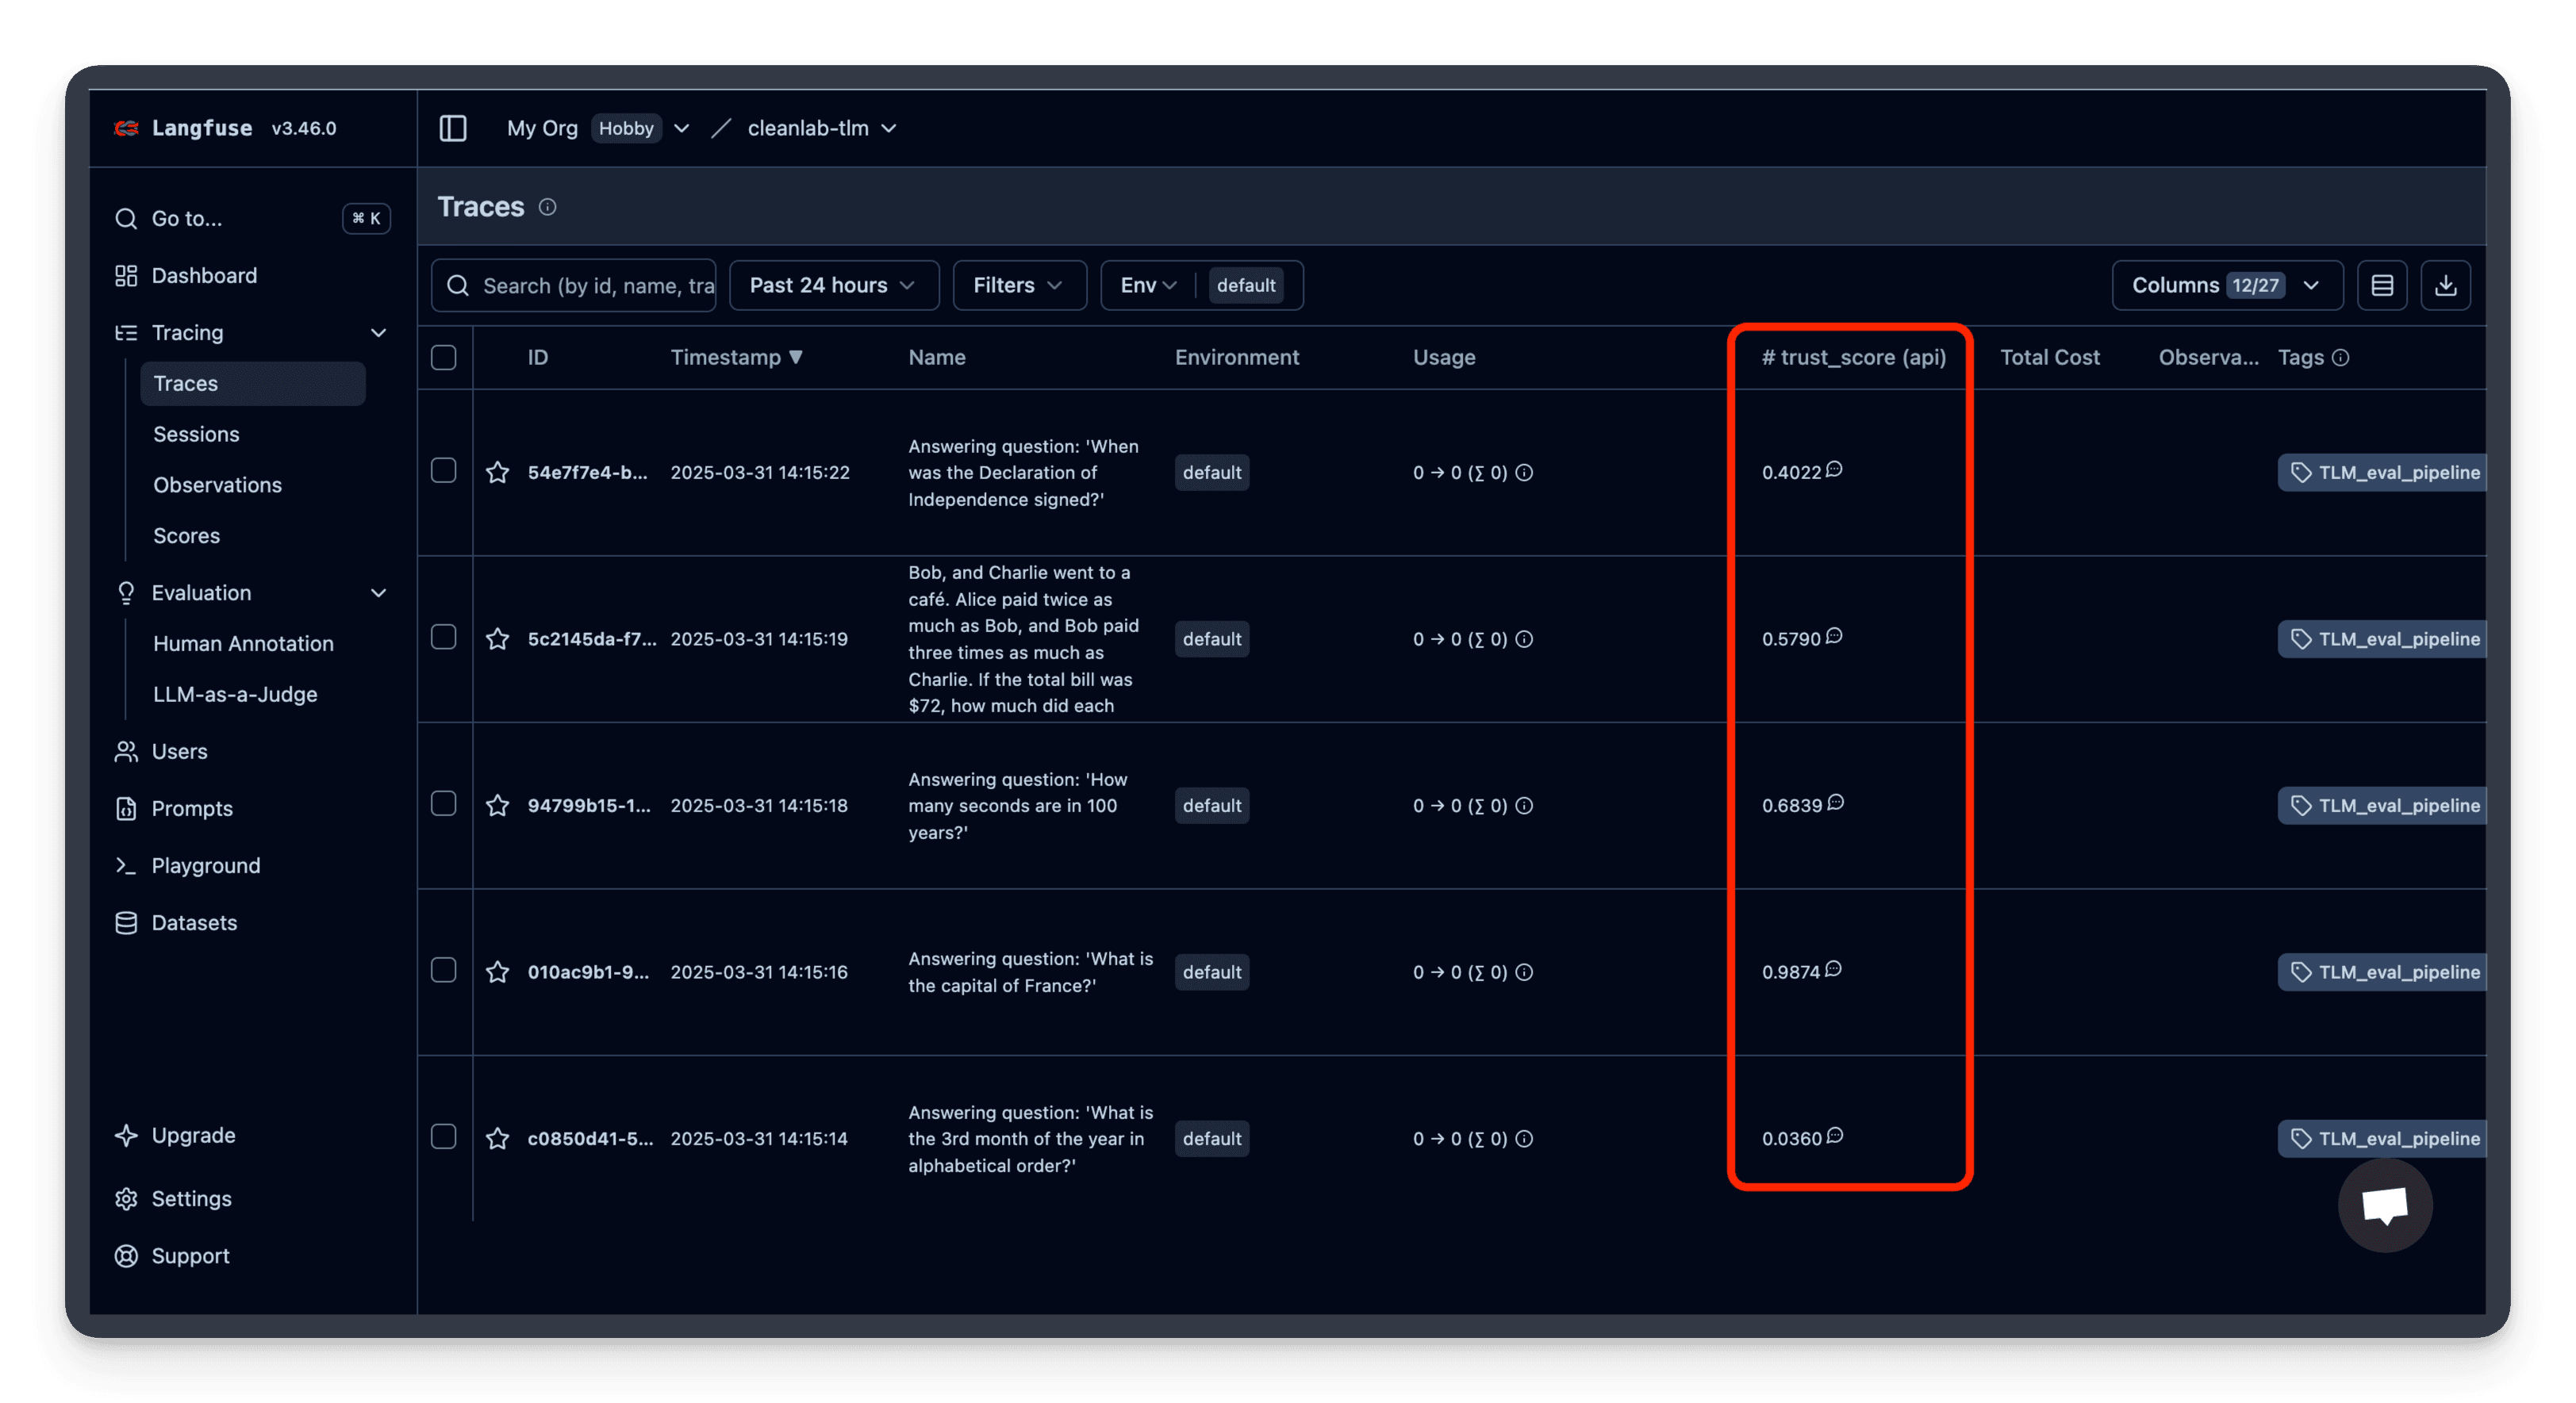Open the chat support bubble in the corner
The height and width of the screenshot is (1403, 2576).
[2385, 1205]
